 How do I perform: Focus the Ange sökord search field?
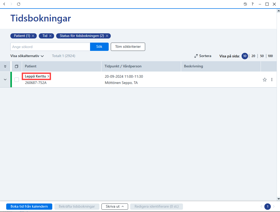tap(50, 47)
